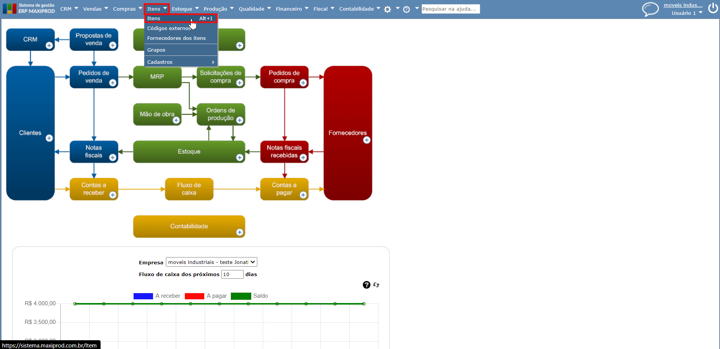
Task: Open the Financeiro dropdown menu
Action: click(292, 9)
